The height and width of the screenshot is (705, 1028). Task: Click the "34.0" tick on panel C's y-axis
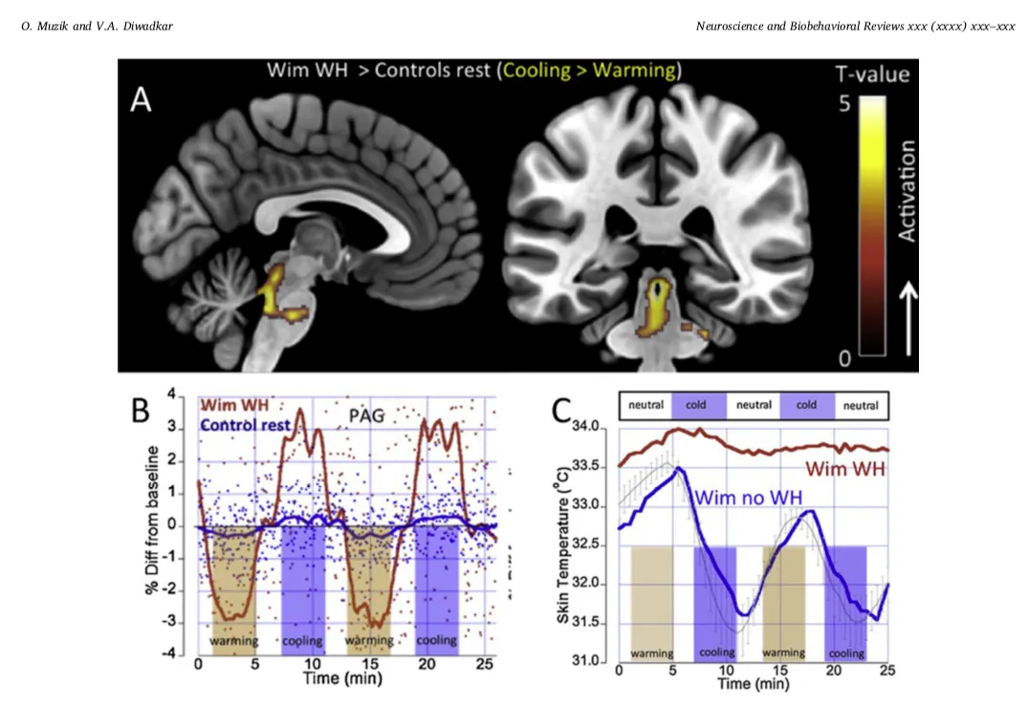pyautogui.click(x=586, y=427)
